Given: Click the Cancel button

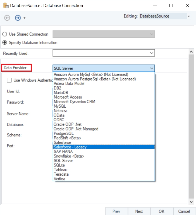Looking at the screenshot, I should pos(184,211).
